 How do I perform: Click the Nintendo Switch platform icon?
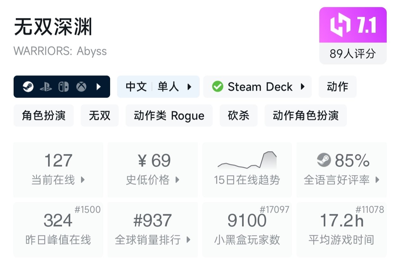coord(64,87)
